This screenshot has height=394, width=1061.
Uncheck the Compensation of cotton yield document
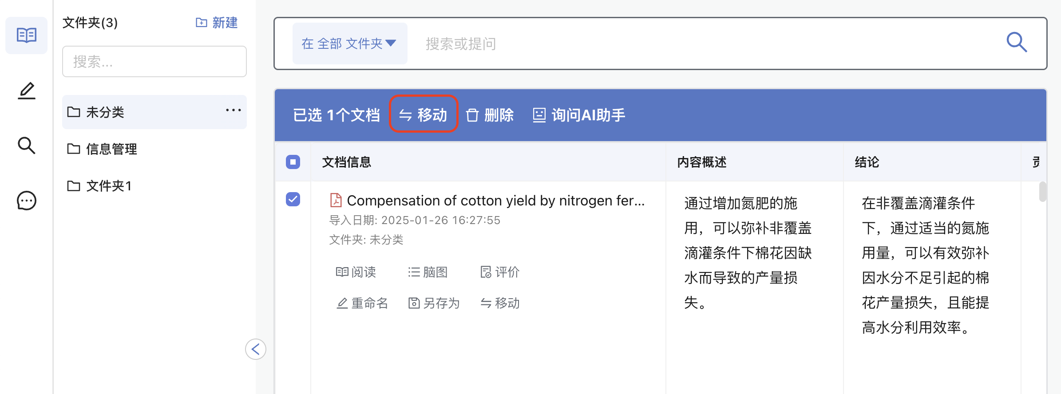pyautogui.click(x=293, y=199)
